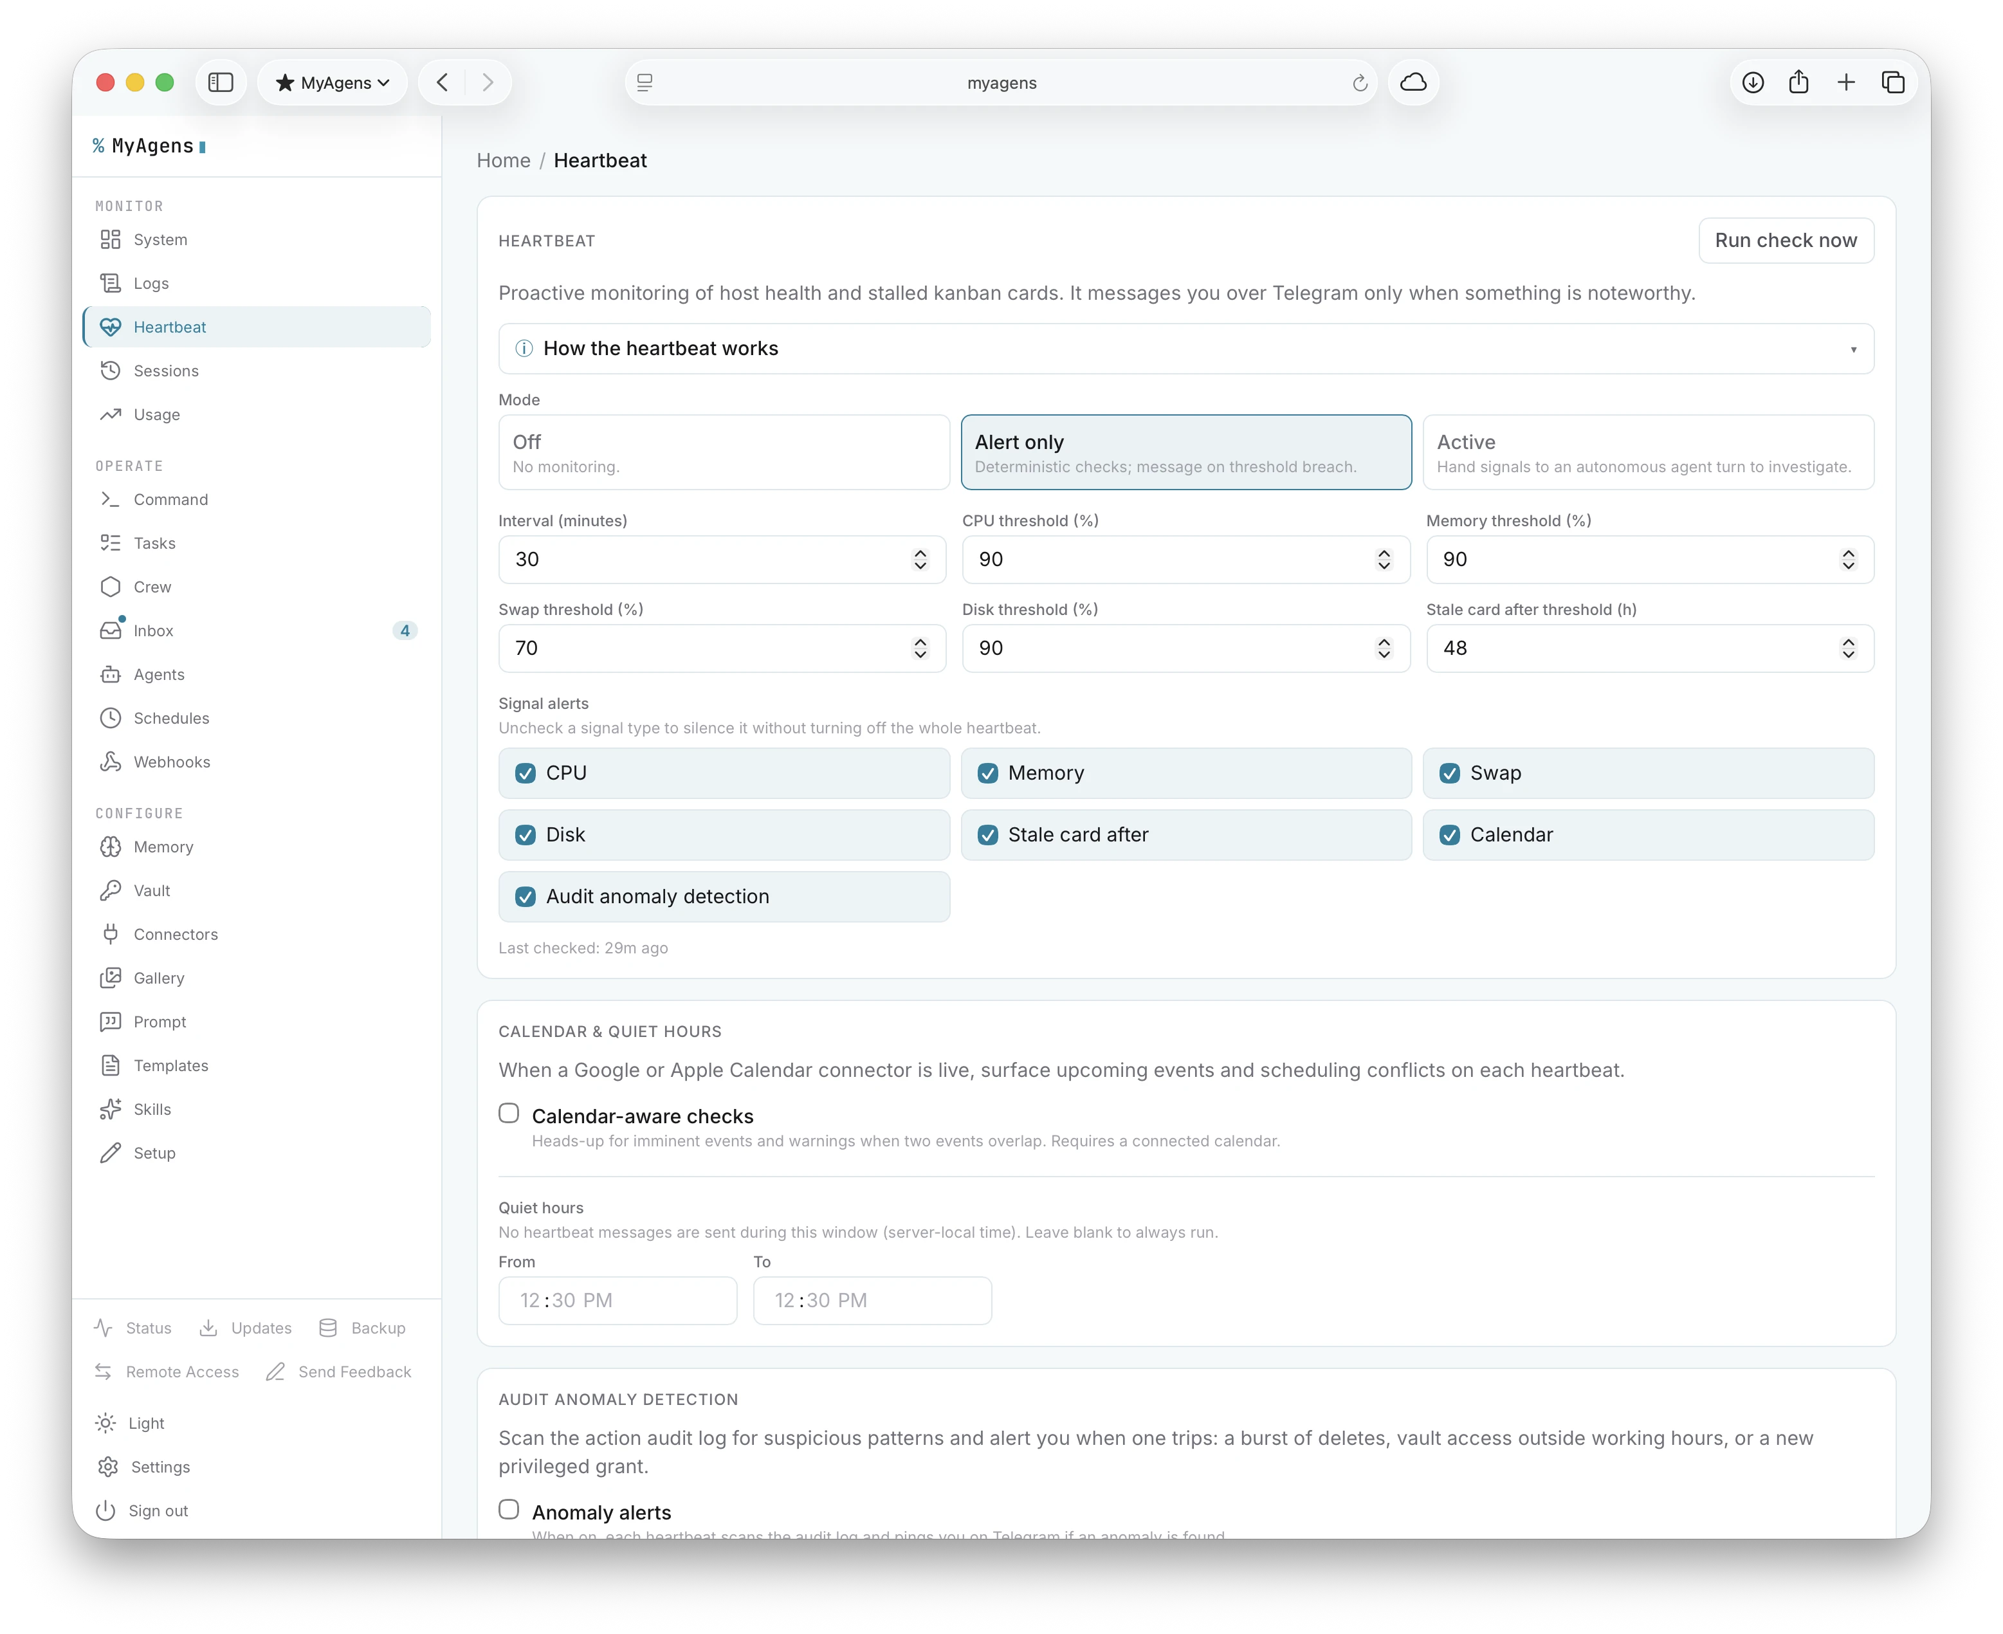Click the Prompt quote-bubble icon
Screen dimensions: 2003x1634
[x=110, y=1022]
